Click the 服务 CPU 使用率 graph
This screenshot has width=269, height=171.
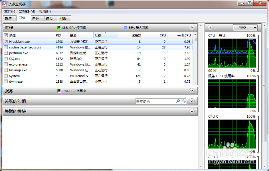[232, 93]
